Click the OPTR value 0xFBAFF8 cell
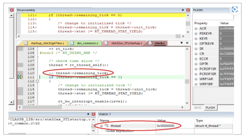 pyautogui.click(x=227, y=64)
